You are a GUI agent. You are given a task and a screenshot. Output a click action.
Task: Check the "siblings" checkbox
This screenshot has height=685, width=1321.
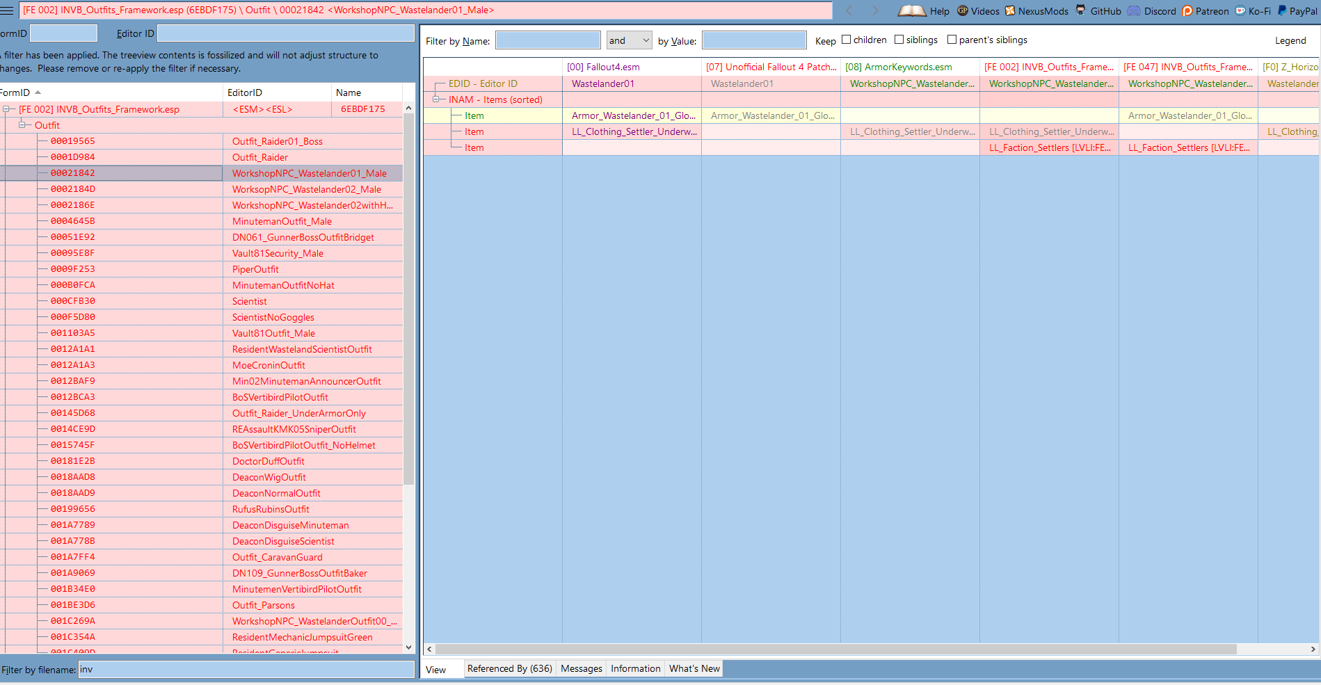(899, 40)
